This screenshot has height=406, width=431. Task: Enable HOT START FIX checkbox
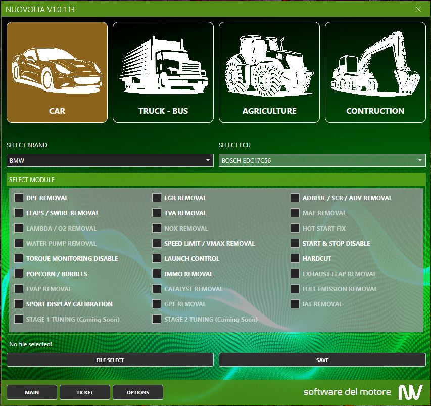[x=295, y=228]
